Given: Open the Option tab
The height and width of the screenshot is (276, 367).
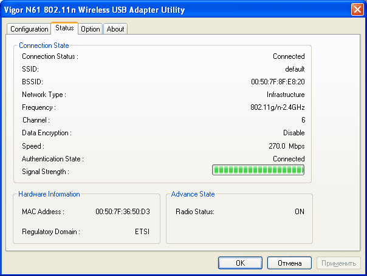Looking at the screenshot, I should click(90, 29).
